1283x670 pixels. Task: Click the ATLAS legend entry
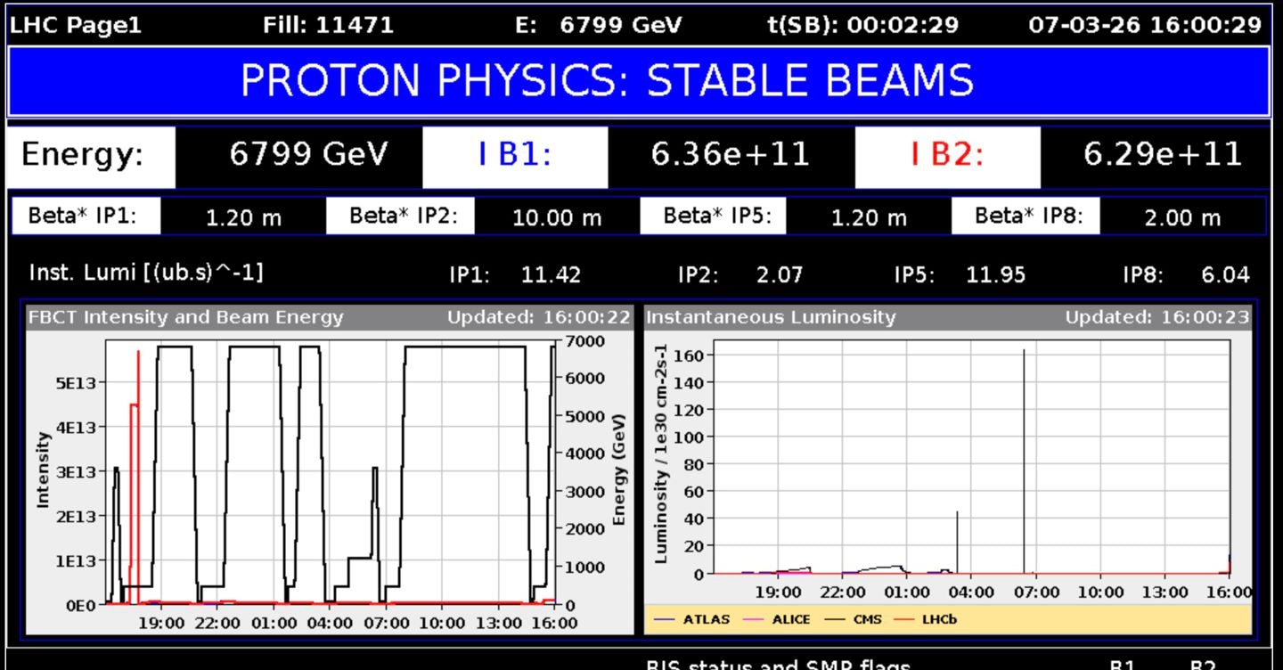[695, 619]
